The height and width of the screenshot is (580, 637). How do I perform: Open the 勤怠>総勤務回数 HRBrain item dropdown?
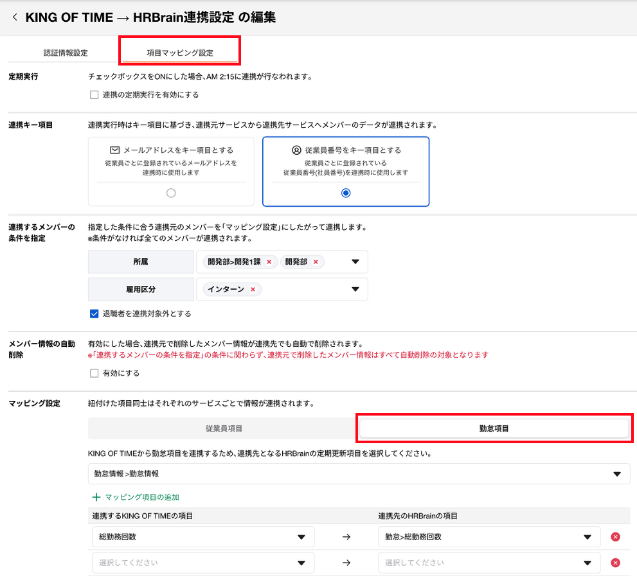[x=587, y=537]
